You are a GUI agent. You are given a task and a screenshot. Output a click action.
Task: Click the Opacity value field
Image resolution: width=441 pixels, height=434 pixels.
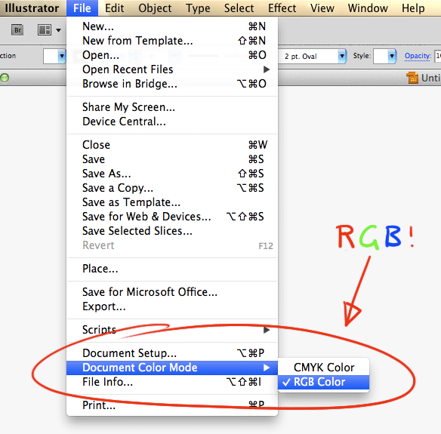pos(438,56)
